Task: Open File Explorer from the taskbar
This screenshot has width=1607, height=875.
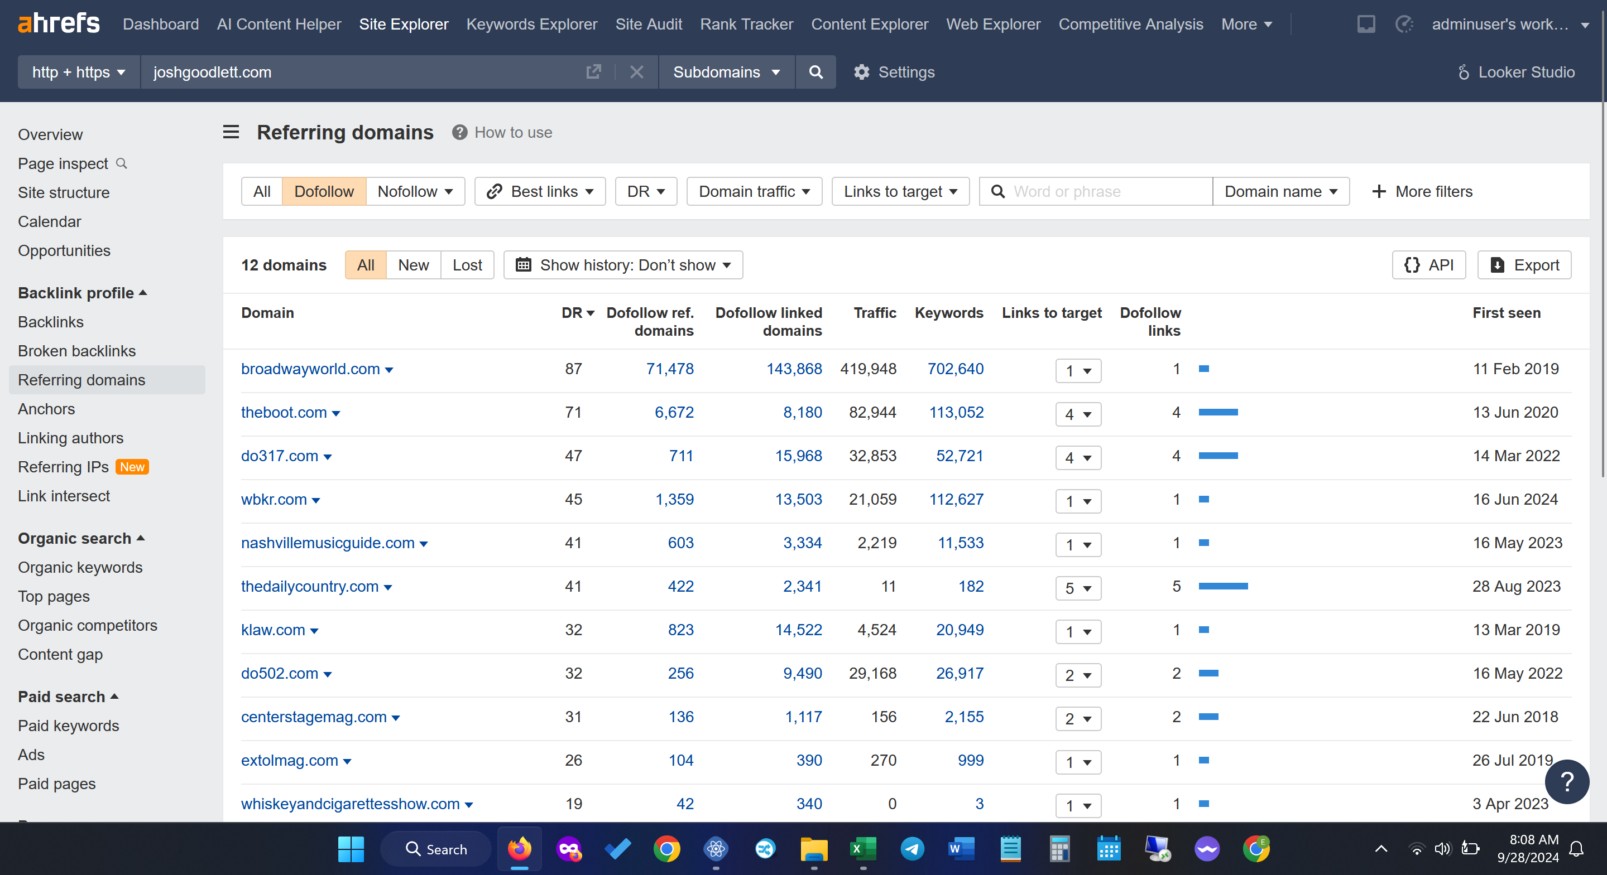Action: pyautogui.click(x=814, y=849)
